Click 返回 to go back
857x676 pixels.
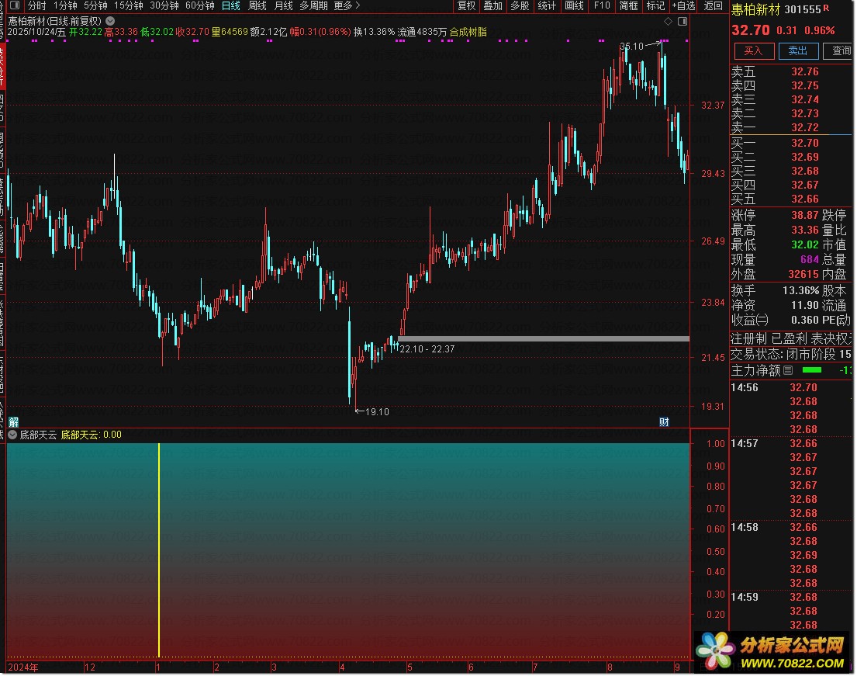[x=713, y=5]
